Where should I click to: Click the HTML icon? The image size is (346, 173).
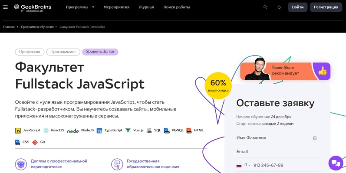[189, 131]
